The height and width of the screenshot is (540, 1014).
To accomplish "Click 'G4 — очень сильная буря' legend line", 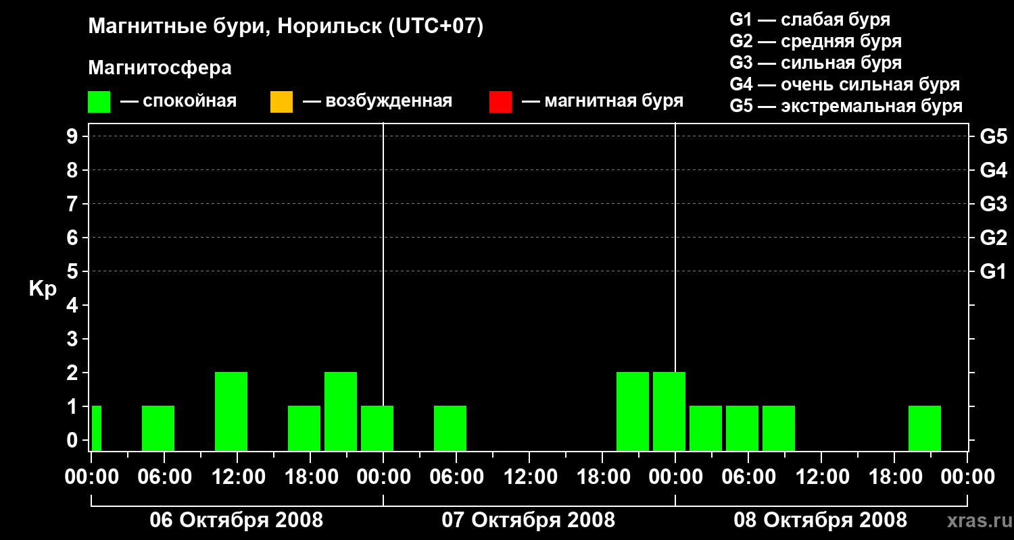I will 845,84.
